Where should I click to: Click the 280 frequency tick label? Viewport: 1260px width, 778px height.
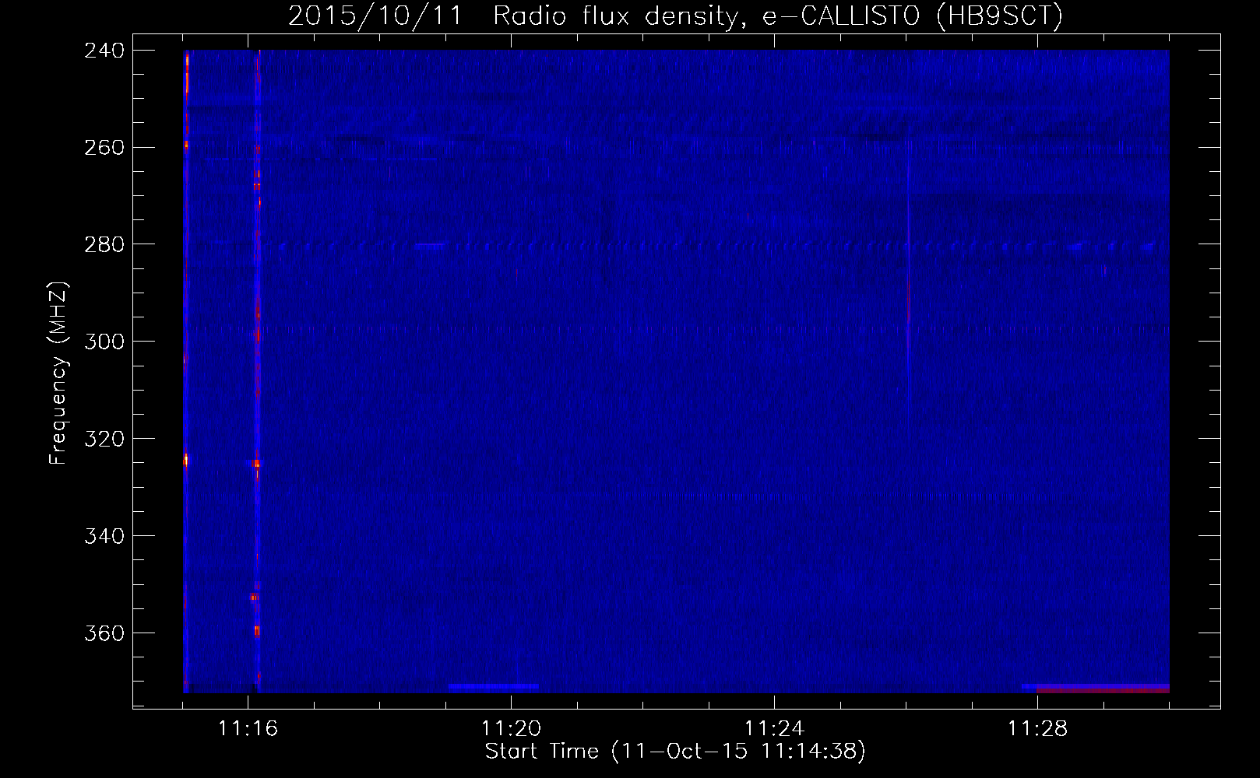[x=104, y=245]
